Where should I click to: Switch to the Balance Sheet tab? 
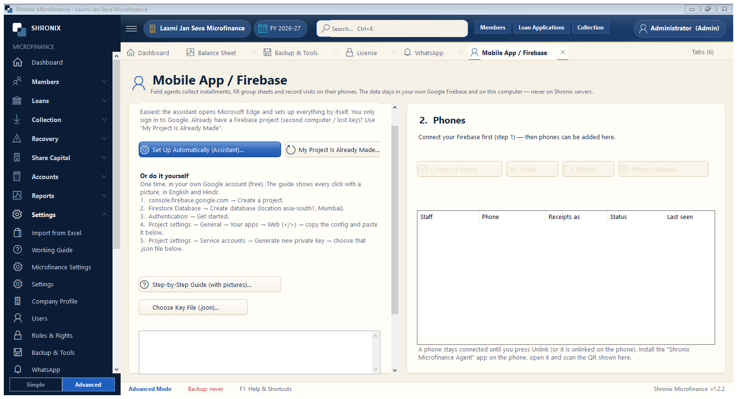(211, 53)
